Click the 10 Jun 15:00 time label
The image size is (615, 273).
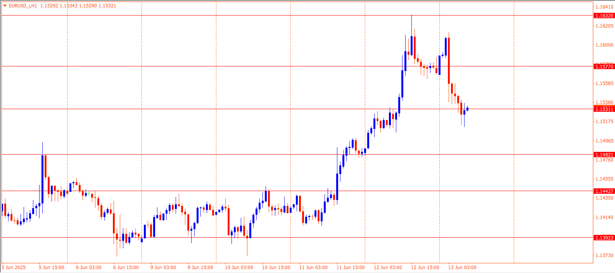click(x=276, y=268)
